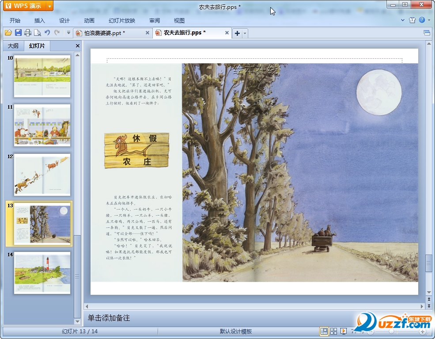Image resolution: width=435 pixels, height=339 pixels.
Task: Toggle the window arrangement icon at right
Action: (x=427, y=33)
